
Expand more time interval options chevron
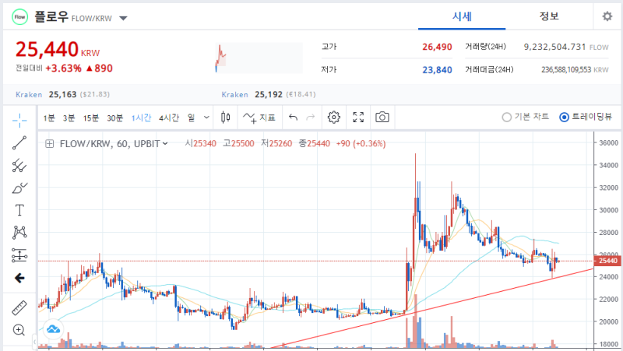coord(206,118)
